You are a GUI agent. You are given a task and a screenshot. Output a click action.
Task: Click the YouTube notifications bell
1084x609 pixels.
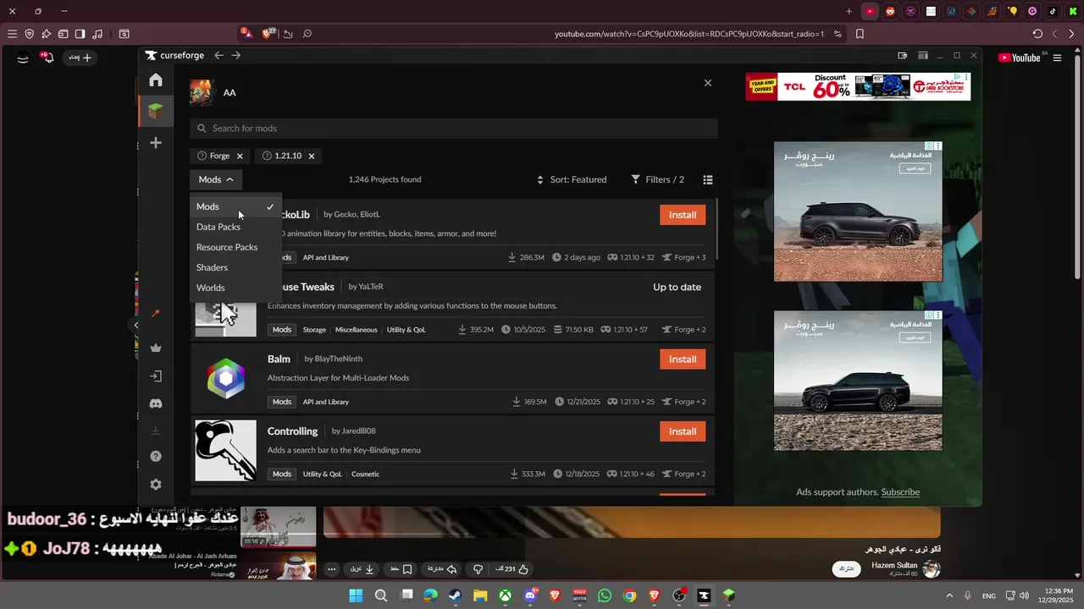click(x=48, y=58)
